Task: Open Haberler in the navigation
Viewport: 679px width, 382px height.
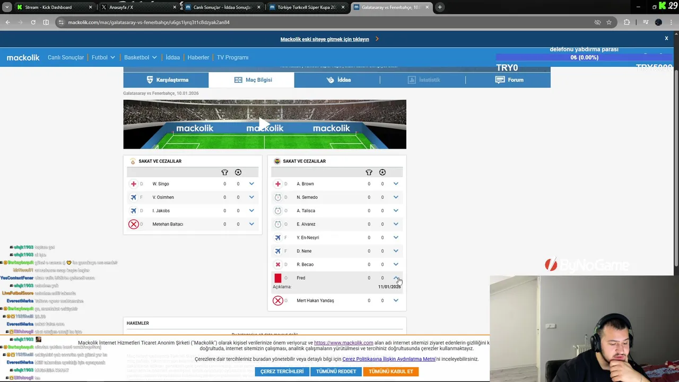Action: point(198,57)
